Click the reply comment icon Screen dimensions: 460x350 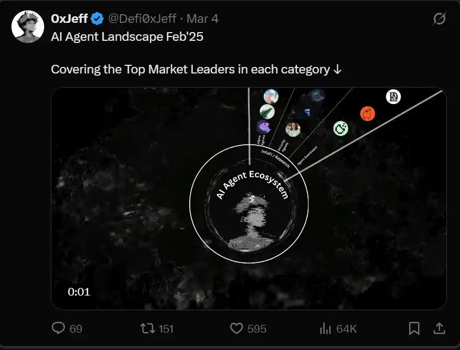(58, 328)
